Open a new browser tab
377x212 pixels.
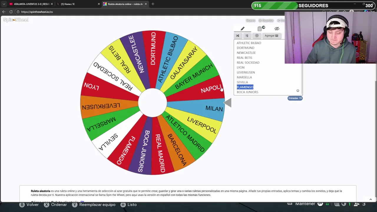pyautogui.click(x=153, y=4)
